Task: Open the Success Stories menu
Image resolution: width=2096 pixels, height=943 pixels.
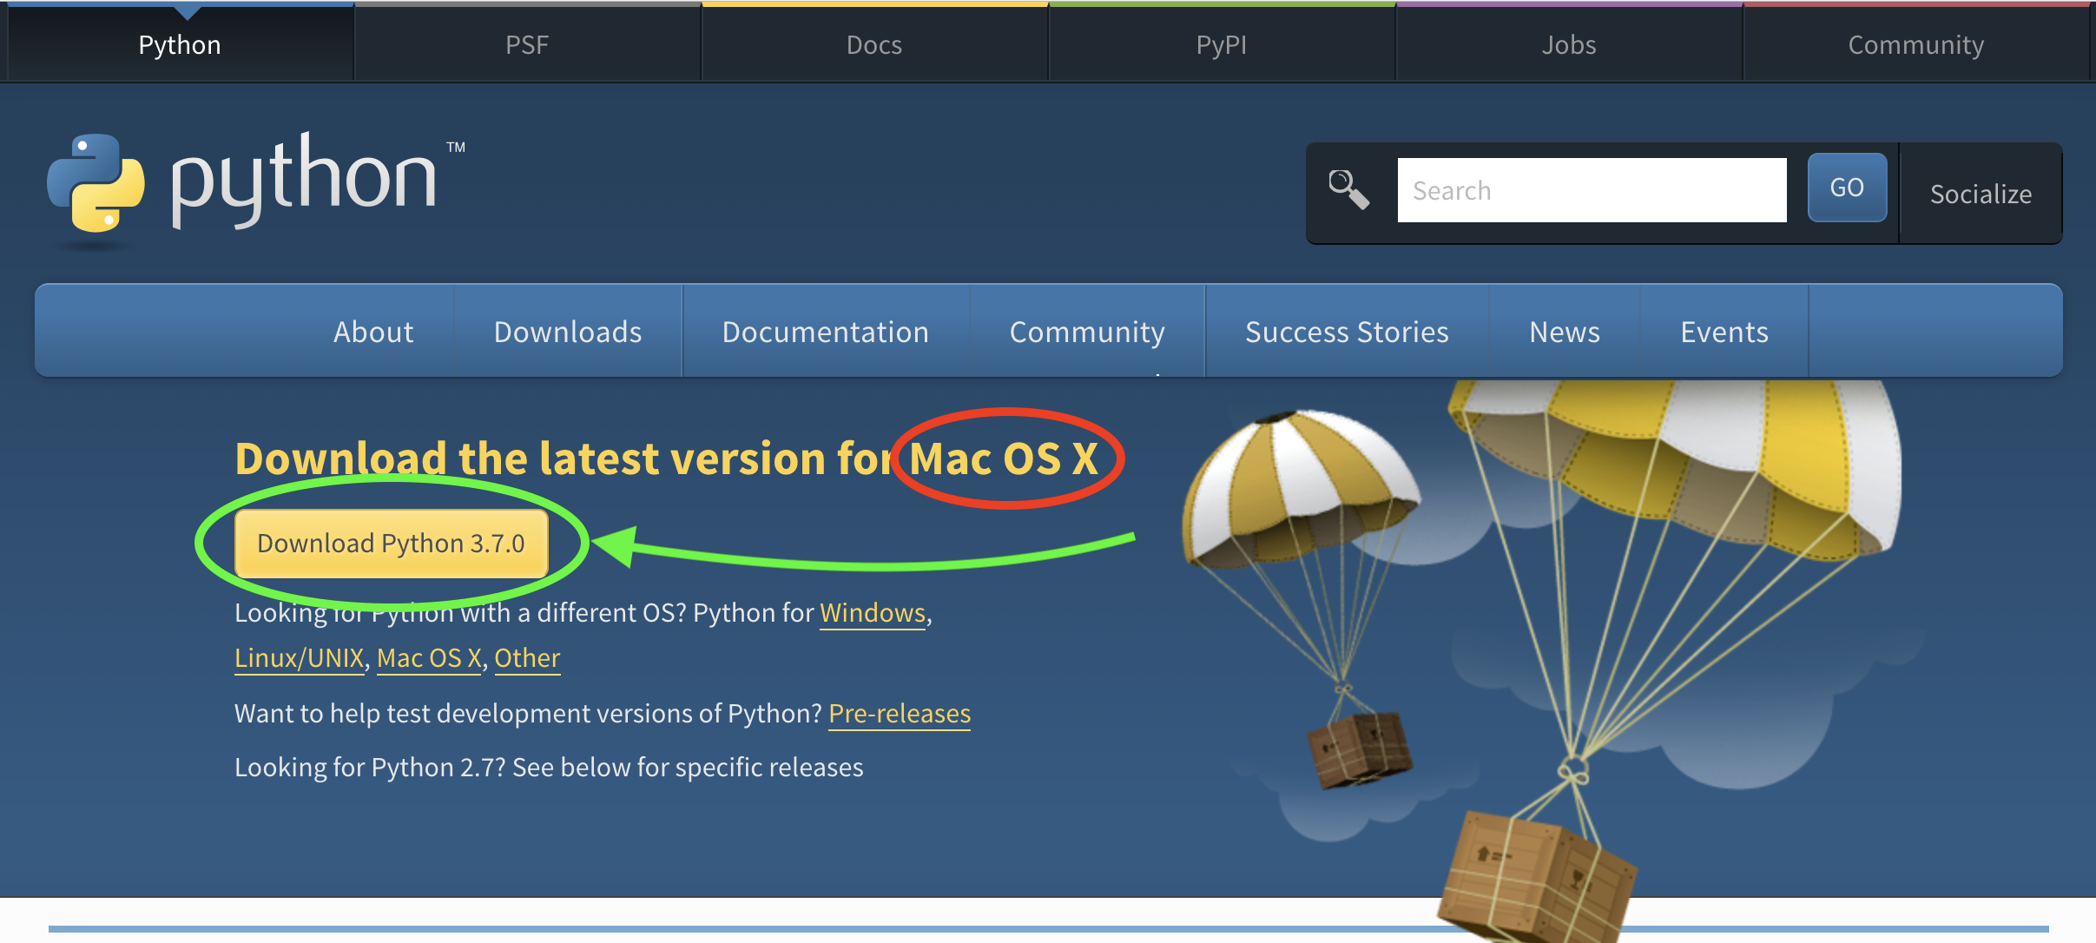Action: point(1347,332)
